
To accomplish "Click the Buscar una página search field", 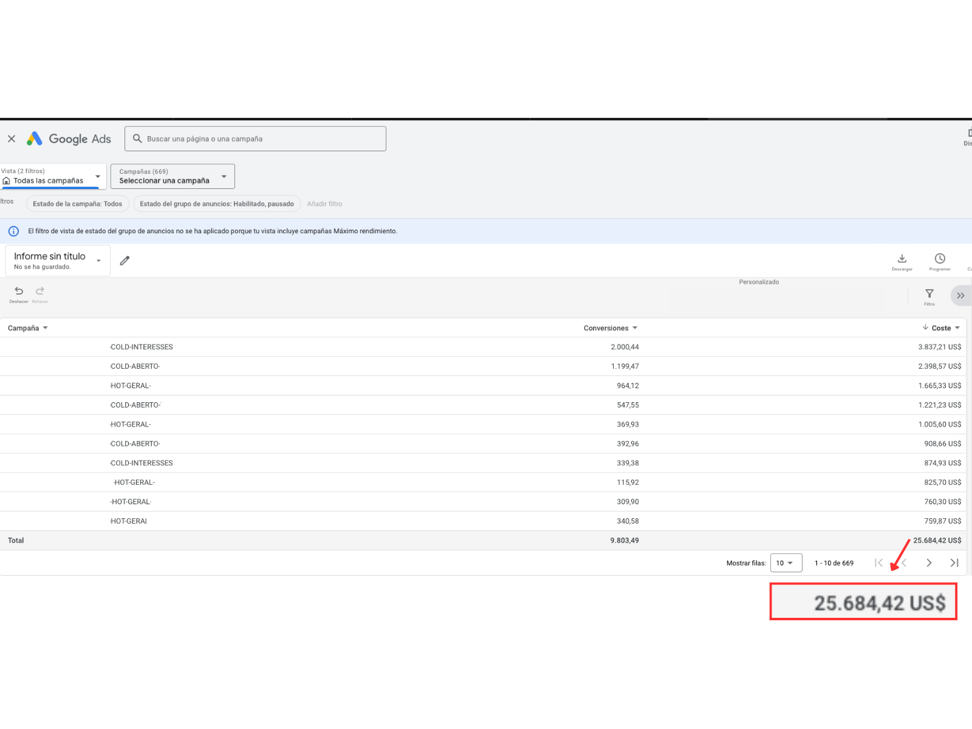I will click(255, 139).
